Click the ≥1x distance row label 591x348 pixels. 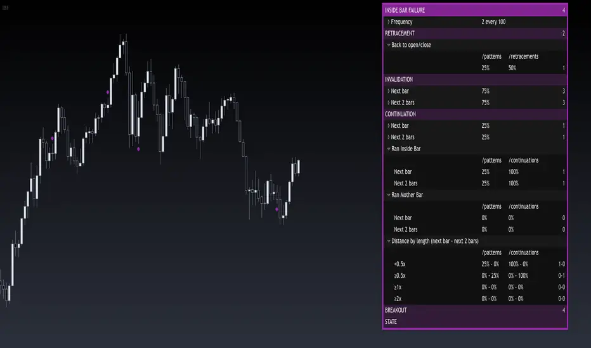[398, 287]
